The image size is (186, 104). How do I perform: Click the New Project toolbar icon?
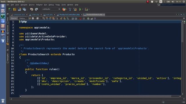[x=15, y=9]
